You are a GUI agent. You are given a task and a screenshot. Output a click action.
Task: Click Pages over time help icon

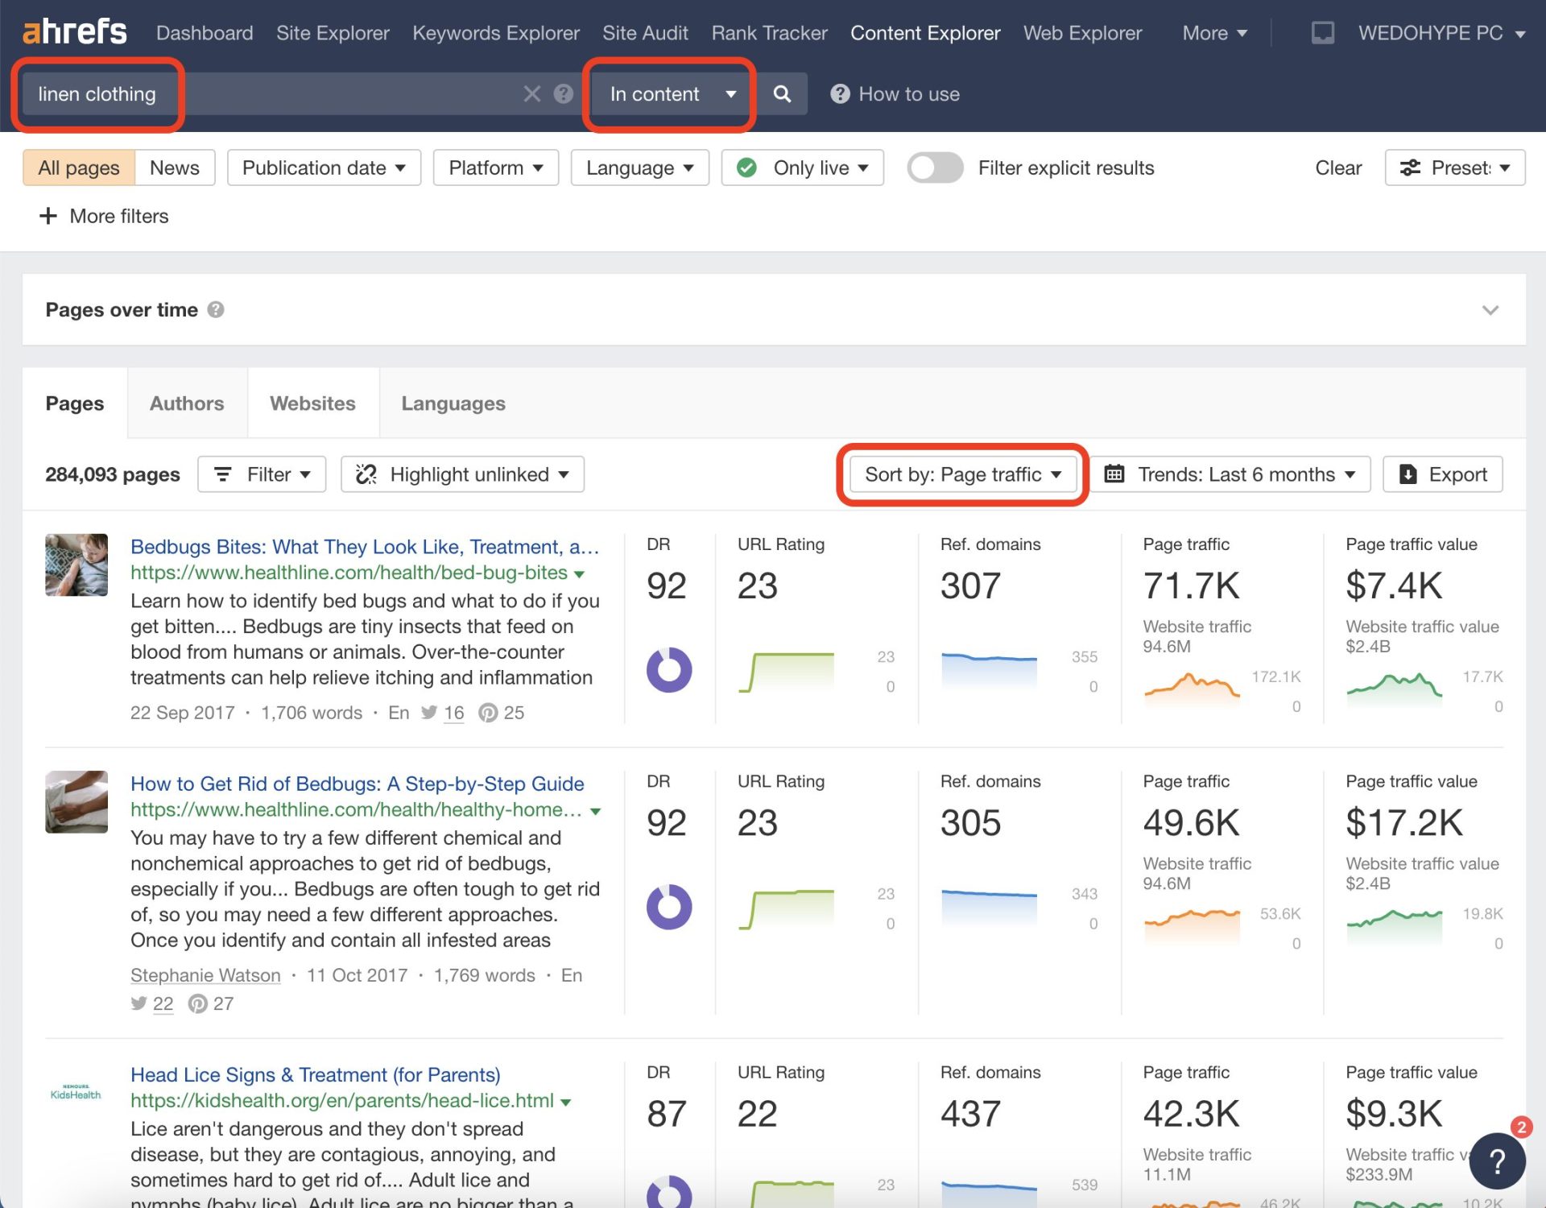pos(216,309)
